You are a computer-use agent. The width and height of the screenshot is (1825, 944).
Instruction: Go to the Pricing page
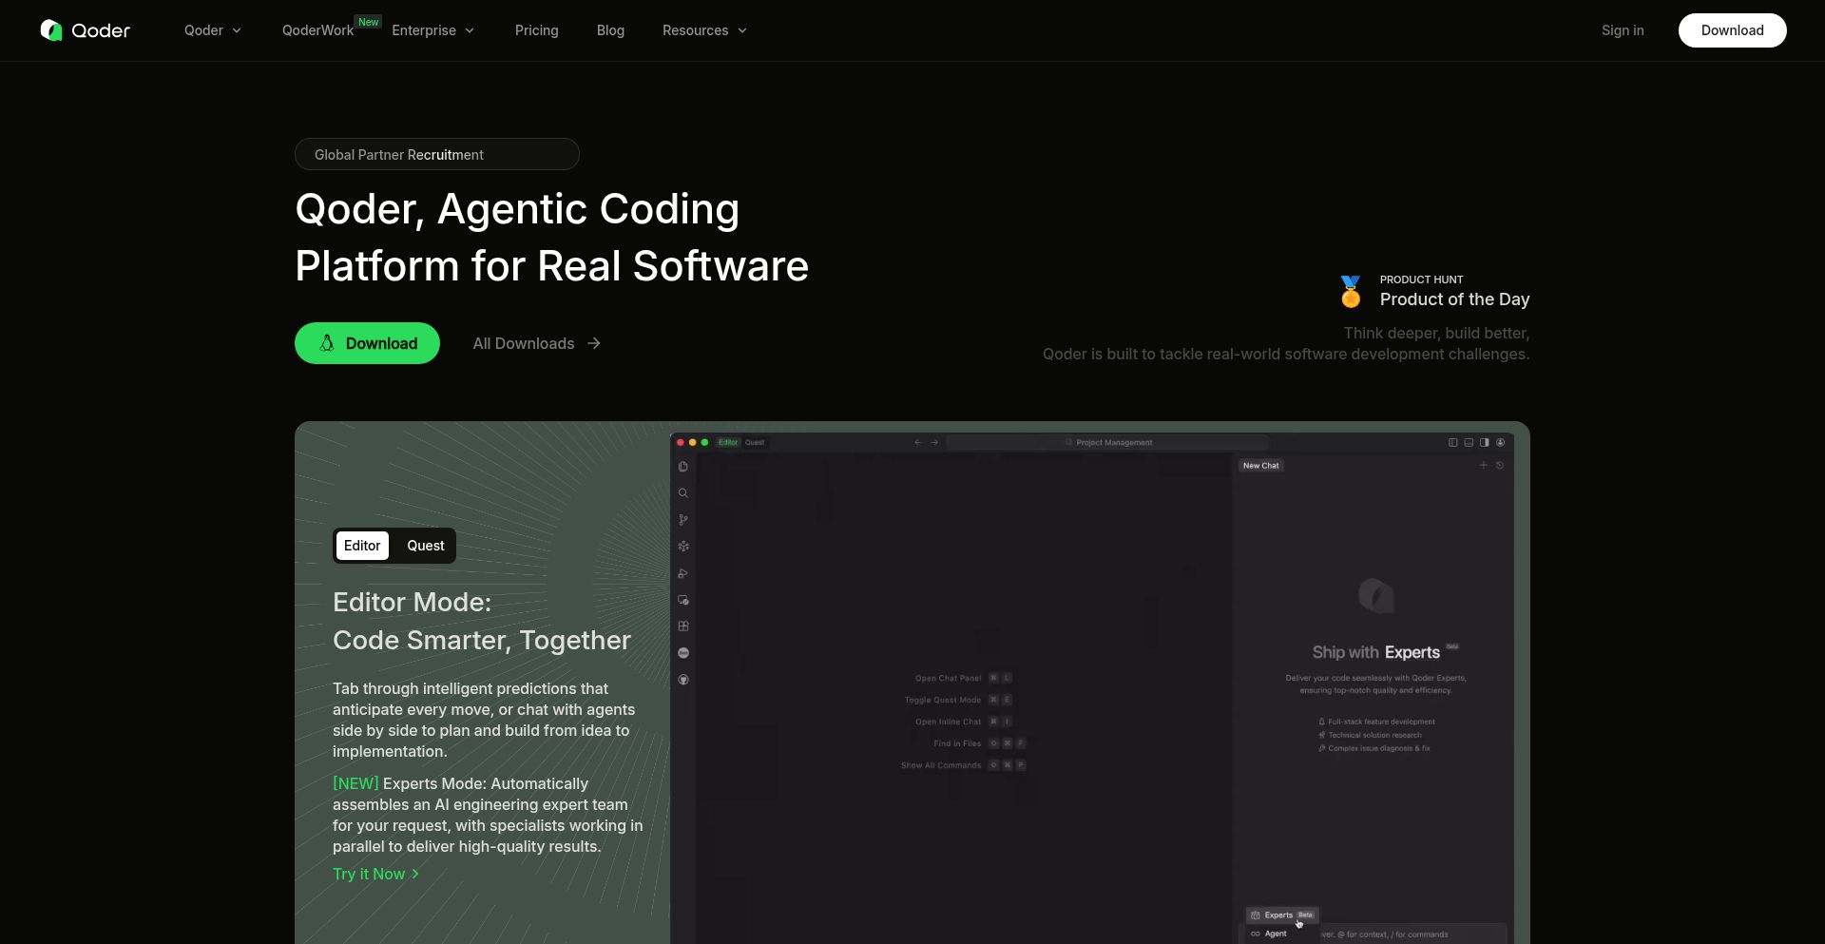(x=536, y=30)
